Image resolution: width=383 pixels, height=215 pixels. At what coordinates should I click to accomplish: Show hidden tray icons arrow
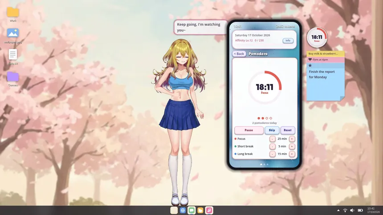pyautogui.click(x=338, y=211)
